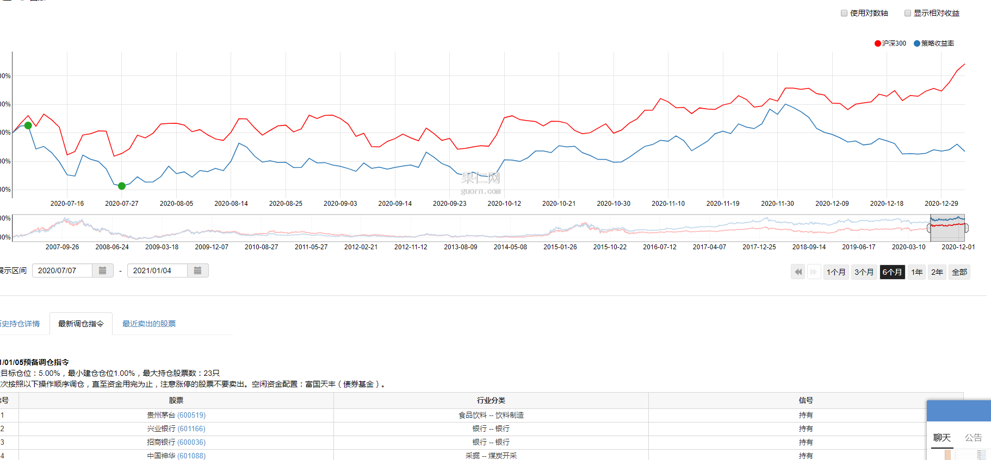Toggle the blue 策略收益率 legend marker
This screenshot has height=460, width=991.
(917, 43)
